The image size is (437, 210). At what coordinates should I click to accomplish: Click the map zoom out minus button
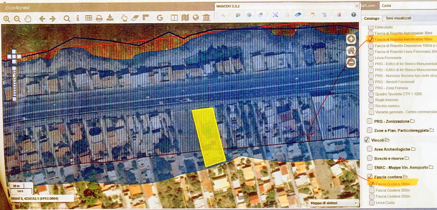pyautogui.click(x=351, y=63)
